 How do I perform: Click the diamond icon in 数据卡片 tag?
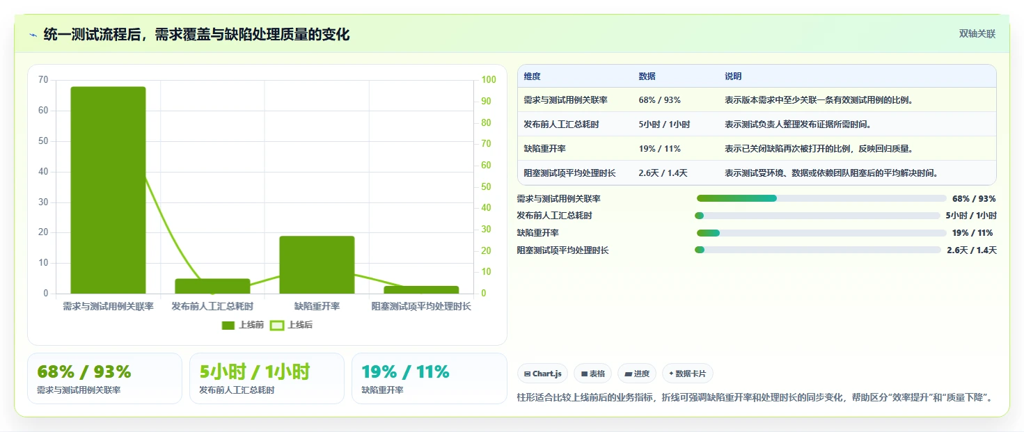671,374
